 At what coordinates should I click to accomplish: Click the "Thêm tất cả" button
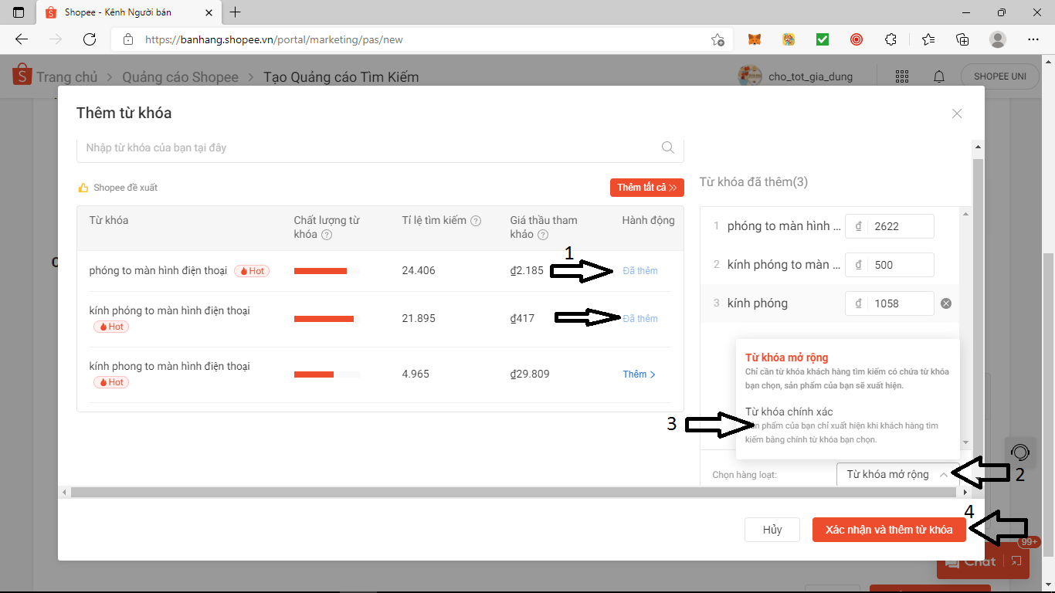646,187
